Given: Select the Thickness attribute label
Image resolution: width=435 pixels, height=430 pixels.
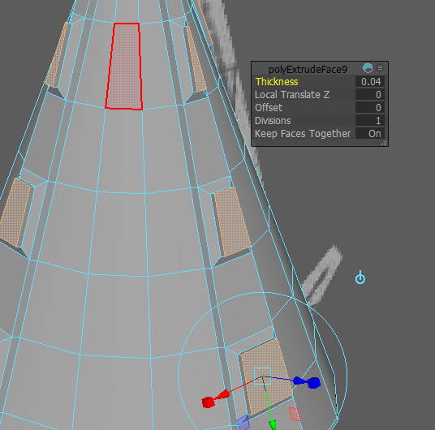Looking at the screenshot, I should coord(277,82).
